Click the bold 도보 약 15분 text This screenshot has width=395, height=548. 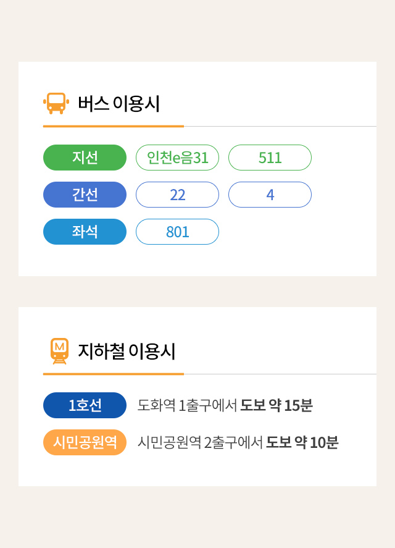[x=276, y=405]
